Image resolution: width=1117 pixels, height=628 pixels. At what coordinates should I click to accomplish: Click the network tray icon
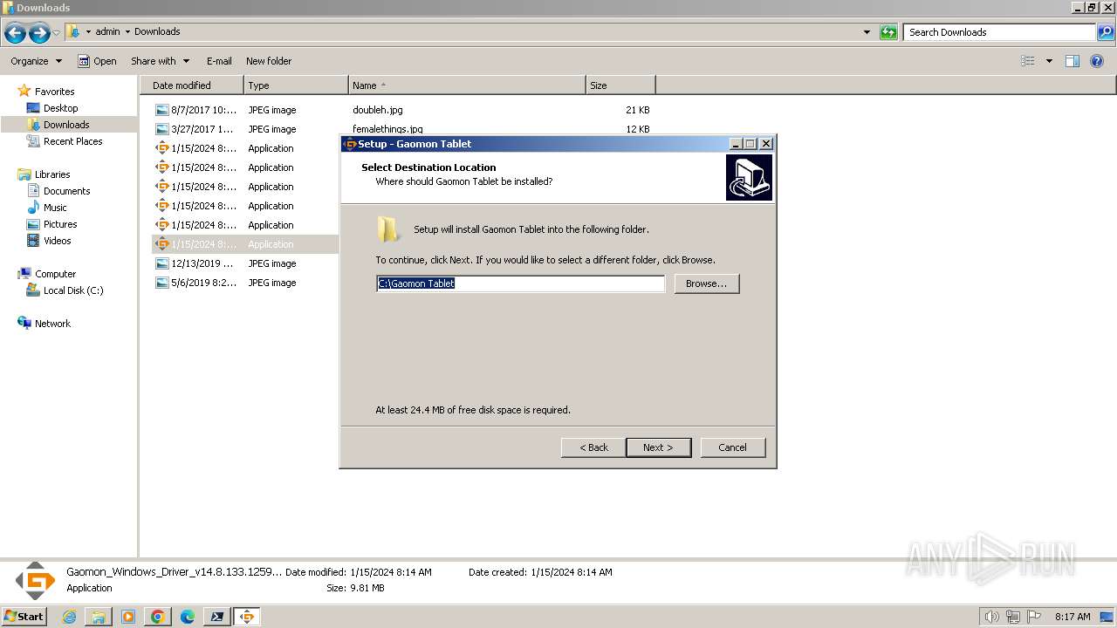tap(1013, 617)
